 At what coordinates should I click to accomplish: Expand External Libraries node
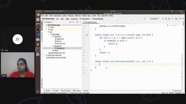click(44, 55)
